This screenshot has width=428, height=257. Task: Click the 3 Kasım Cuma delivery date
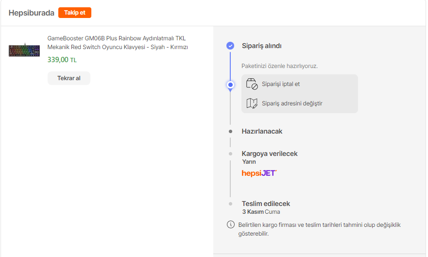pyautogui.click(x=261, y=212)
